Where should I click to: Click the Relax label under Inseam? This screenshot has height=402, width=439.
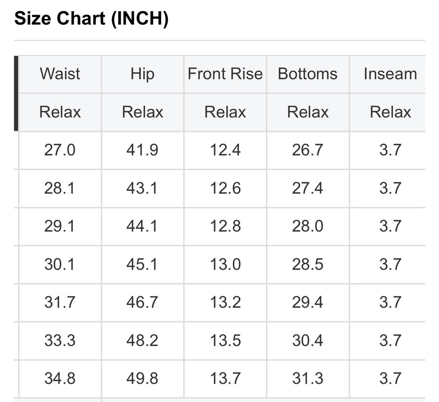tap(390, 112)
